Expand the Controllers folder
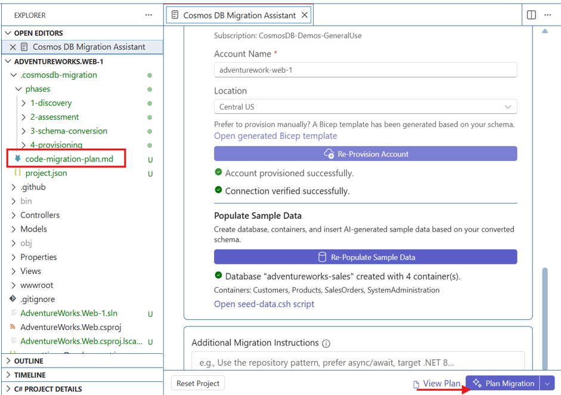Image resolution: width=561 pixels, height=395 pixels. [14, 215]
